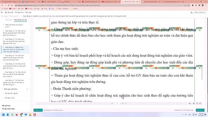Click the Điểm & nhiệm vụ button
This screenshot has height=117, width=208.
click(200, 12)
